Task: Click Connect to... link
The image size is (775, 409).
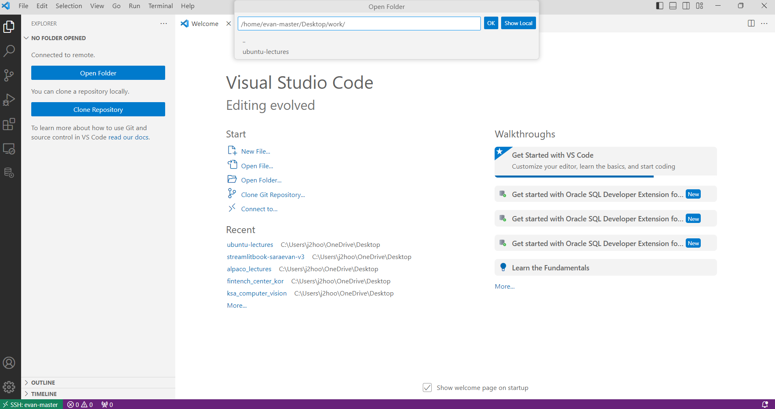Action: pyautogui.click(x=259, y=209)
